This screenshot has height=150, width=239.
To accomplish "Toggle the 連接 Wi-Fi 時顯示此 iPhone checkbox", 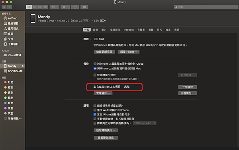I will click(x=95, y=110).
